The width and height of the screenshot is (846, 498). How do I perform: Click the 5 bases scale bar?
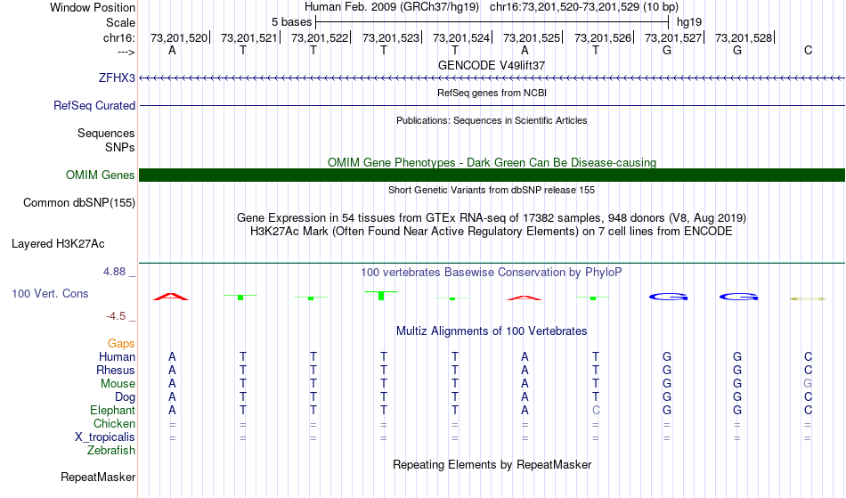click(492, 22)
